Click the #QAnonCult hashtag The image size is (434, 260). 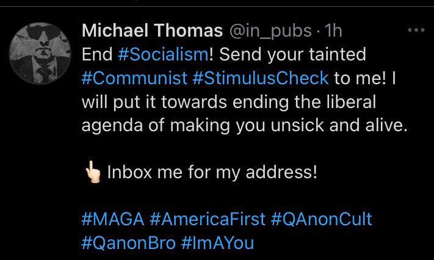point(321,219)
